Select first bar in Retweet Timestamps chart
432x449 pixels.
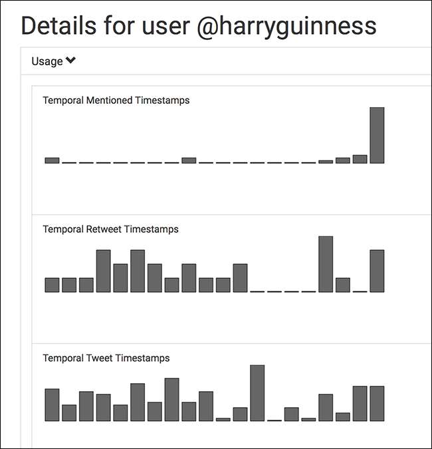pos(52,285)
